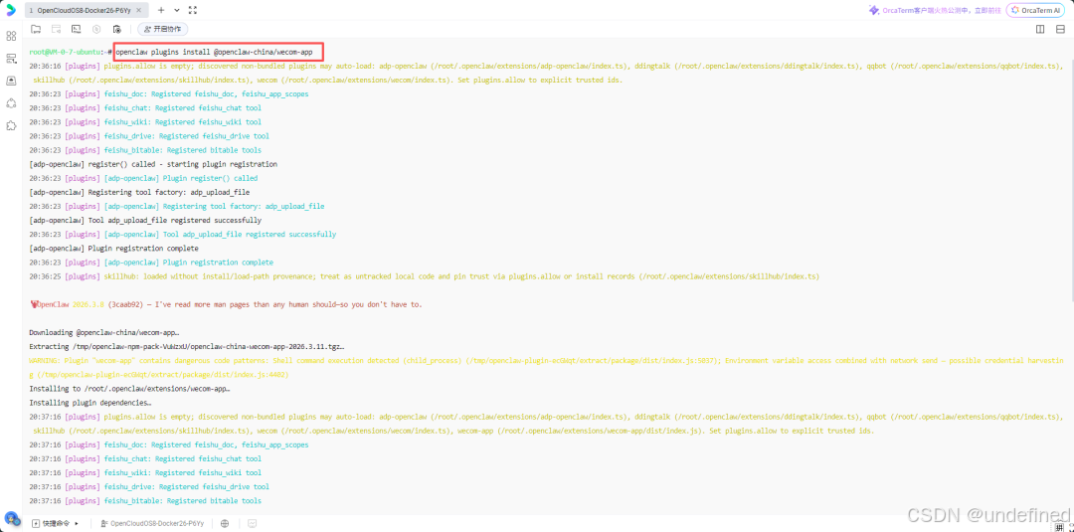Open the calendar-style toolbar icon next to folder
The height and width of the screenshot is (532, 1074).
56,29
